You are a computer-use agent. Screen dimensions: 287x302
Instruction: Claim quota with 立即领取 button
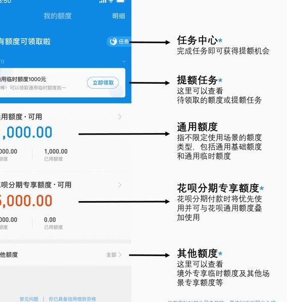[x=103, y=83]
